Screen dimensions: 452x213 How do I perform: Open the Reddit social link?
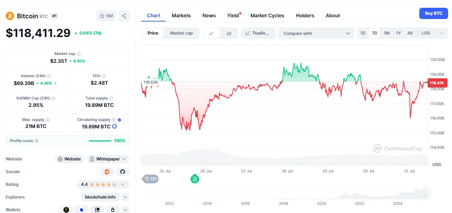pos(107,172)
